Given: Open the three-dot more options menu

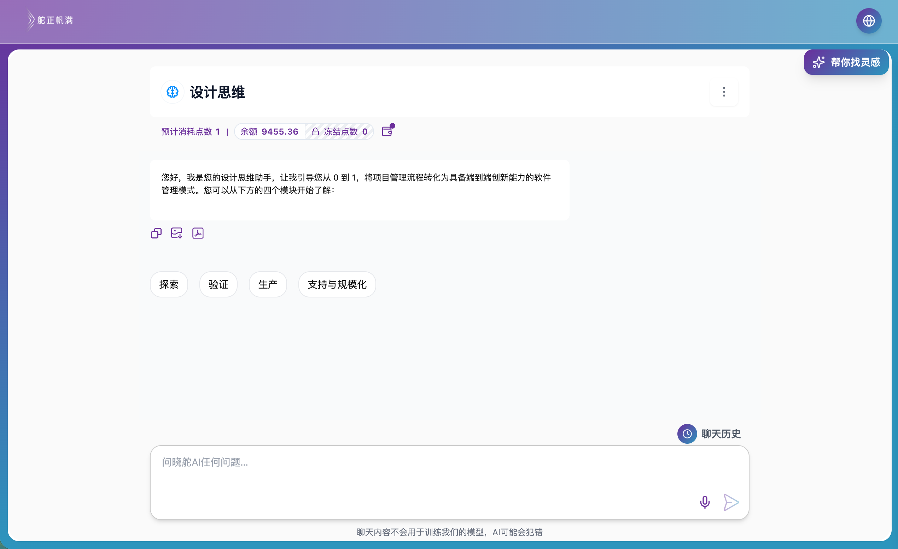Looking at the screenshot, I should pos(724,92).
